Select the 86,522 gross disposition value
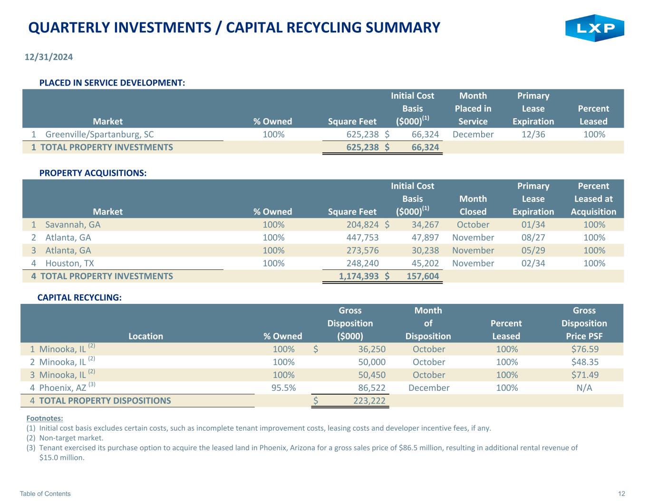Viewport: 649px width, 501px height. point(371,388)
